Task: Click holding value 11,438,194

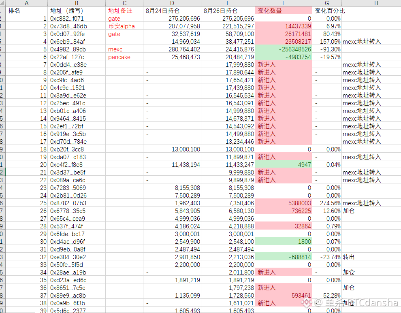Action: 172,164
